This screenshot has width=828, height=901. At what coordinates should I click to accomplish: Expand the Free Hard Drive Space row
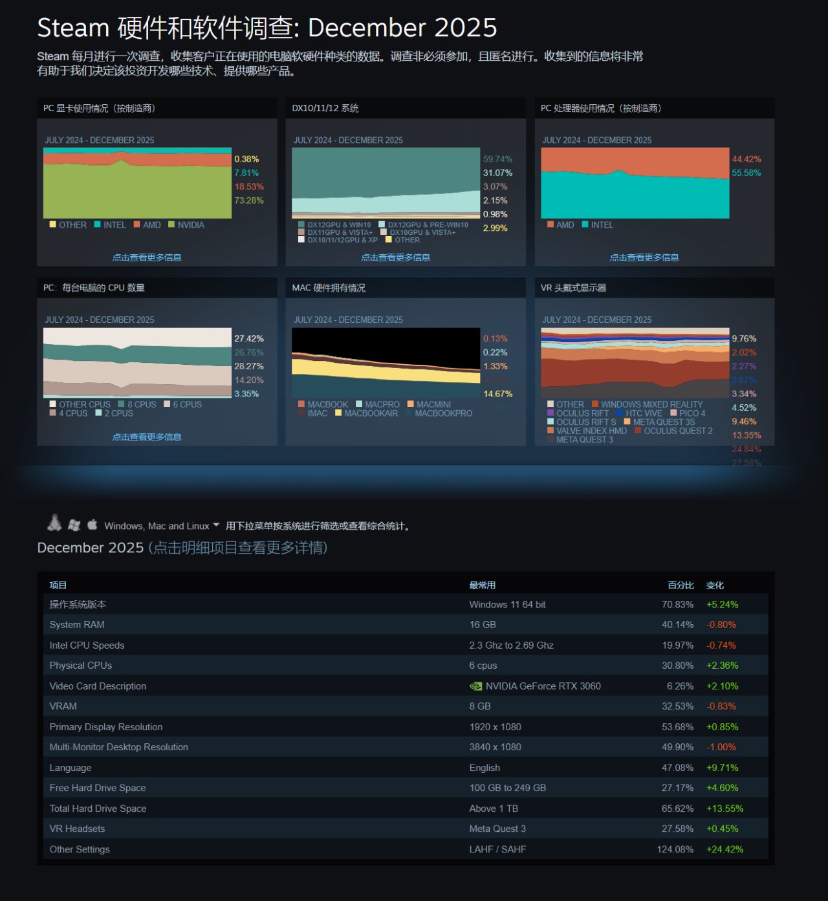[x=406, y=788]
